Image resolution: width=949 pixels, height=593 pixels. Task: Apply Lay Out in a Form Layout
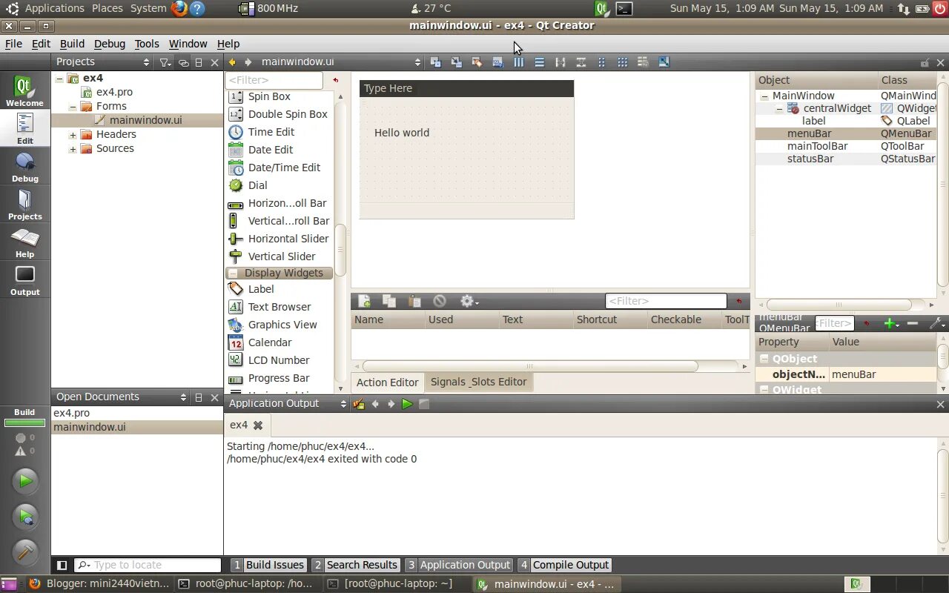(x=602, y=62)
